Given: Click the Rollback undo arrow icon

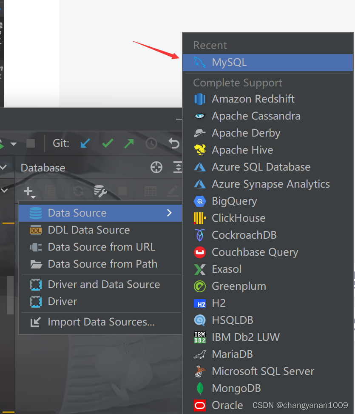Looking at the screenshot, I should (174, 143).
